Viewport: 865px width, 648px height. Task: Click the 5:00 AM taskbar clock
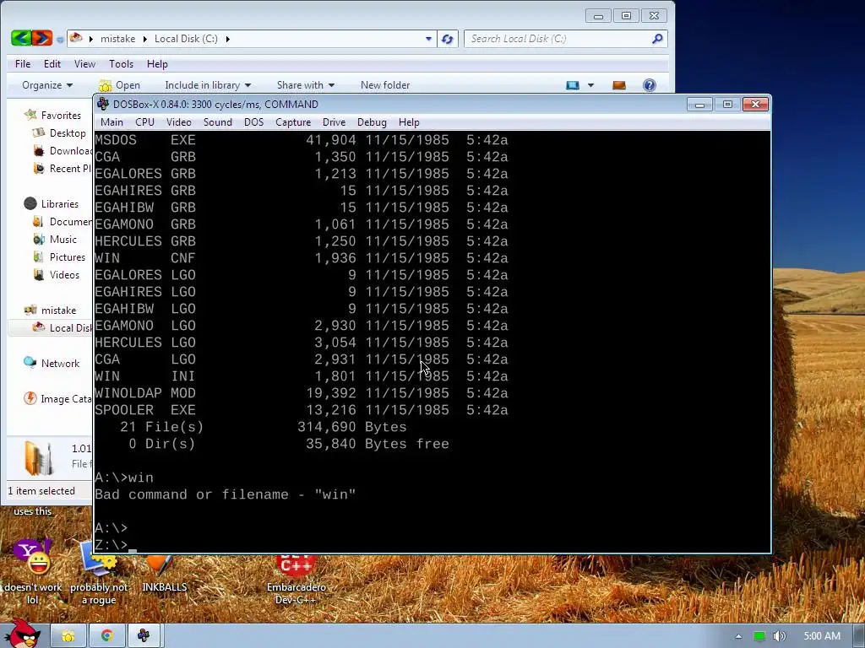822,636
